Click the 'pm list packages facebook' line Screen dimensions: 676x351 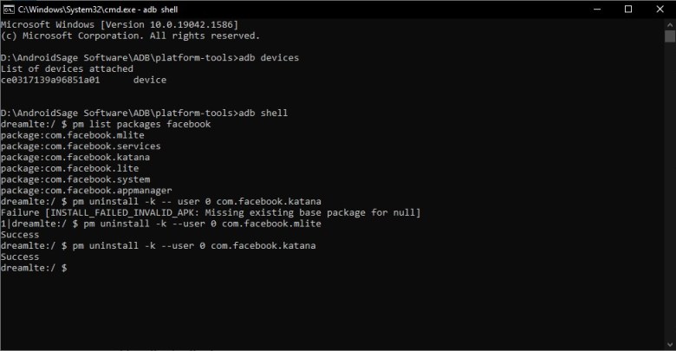(106, 124)
